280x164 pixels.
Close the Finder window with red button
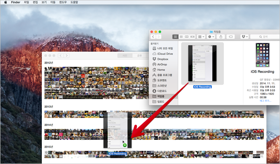click(152, 32)
